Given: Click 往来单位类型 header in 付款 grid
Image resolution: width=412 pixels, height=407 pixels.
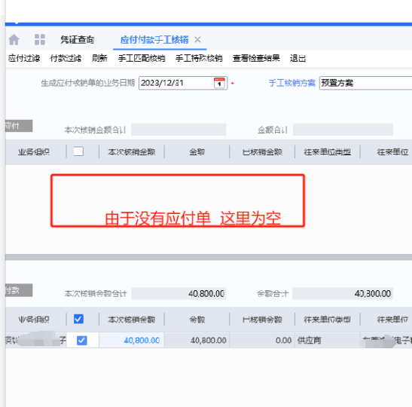Looking at the screenshot, I should pyautogui.click(x=327, y=320).
